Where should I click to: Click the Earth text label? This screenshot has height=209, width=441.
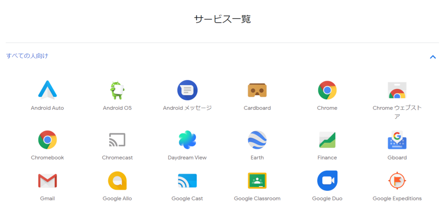point(257,158)
